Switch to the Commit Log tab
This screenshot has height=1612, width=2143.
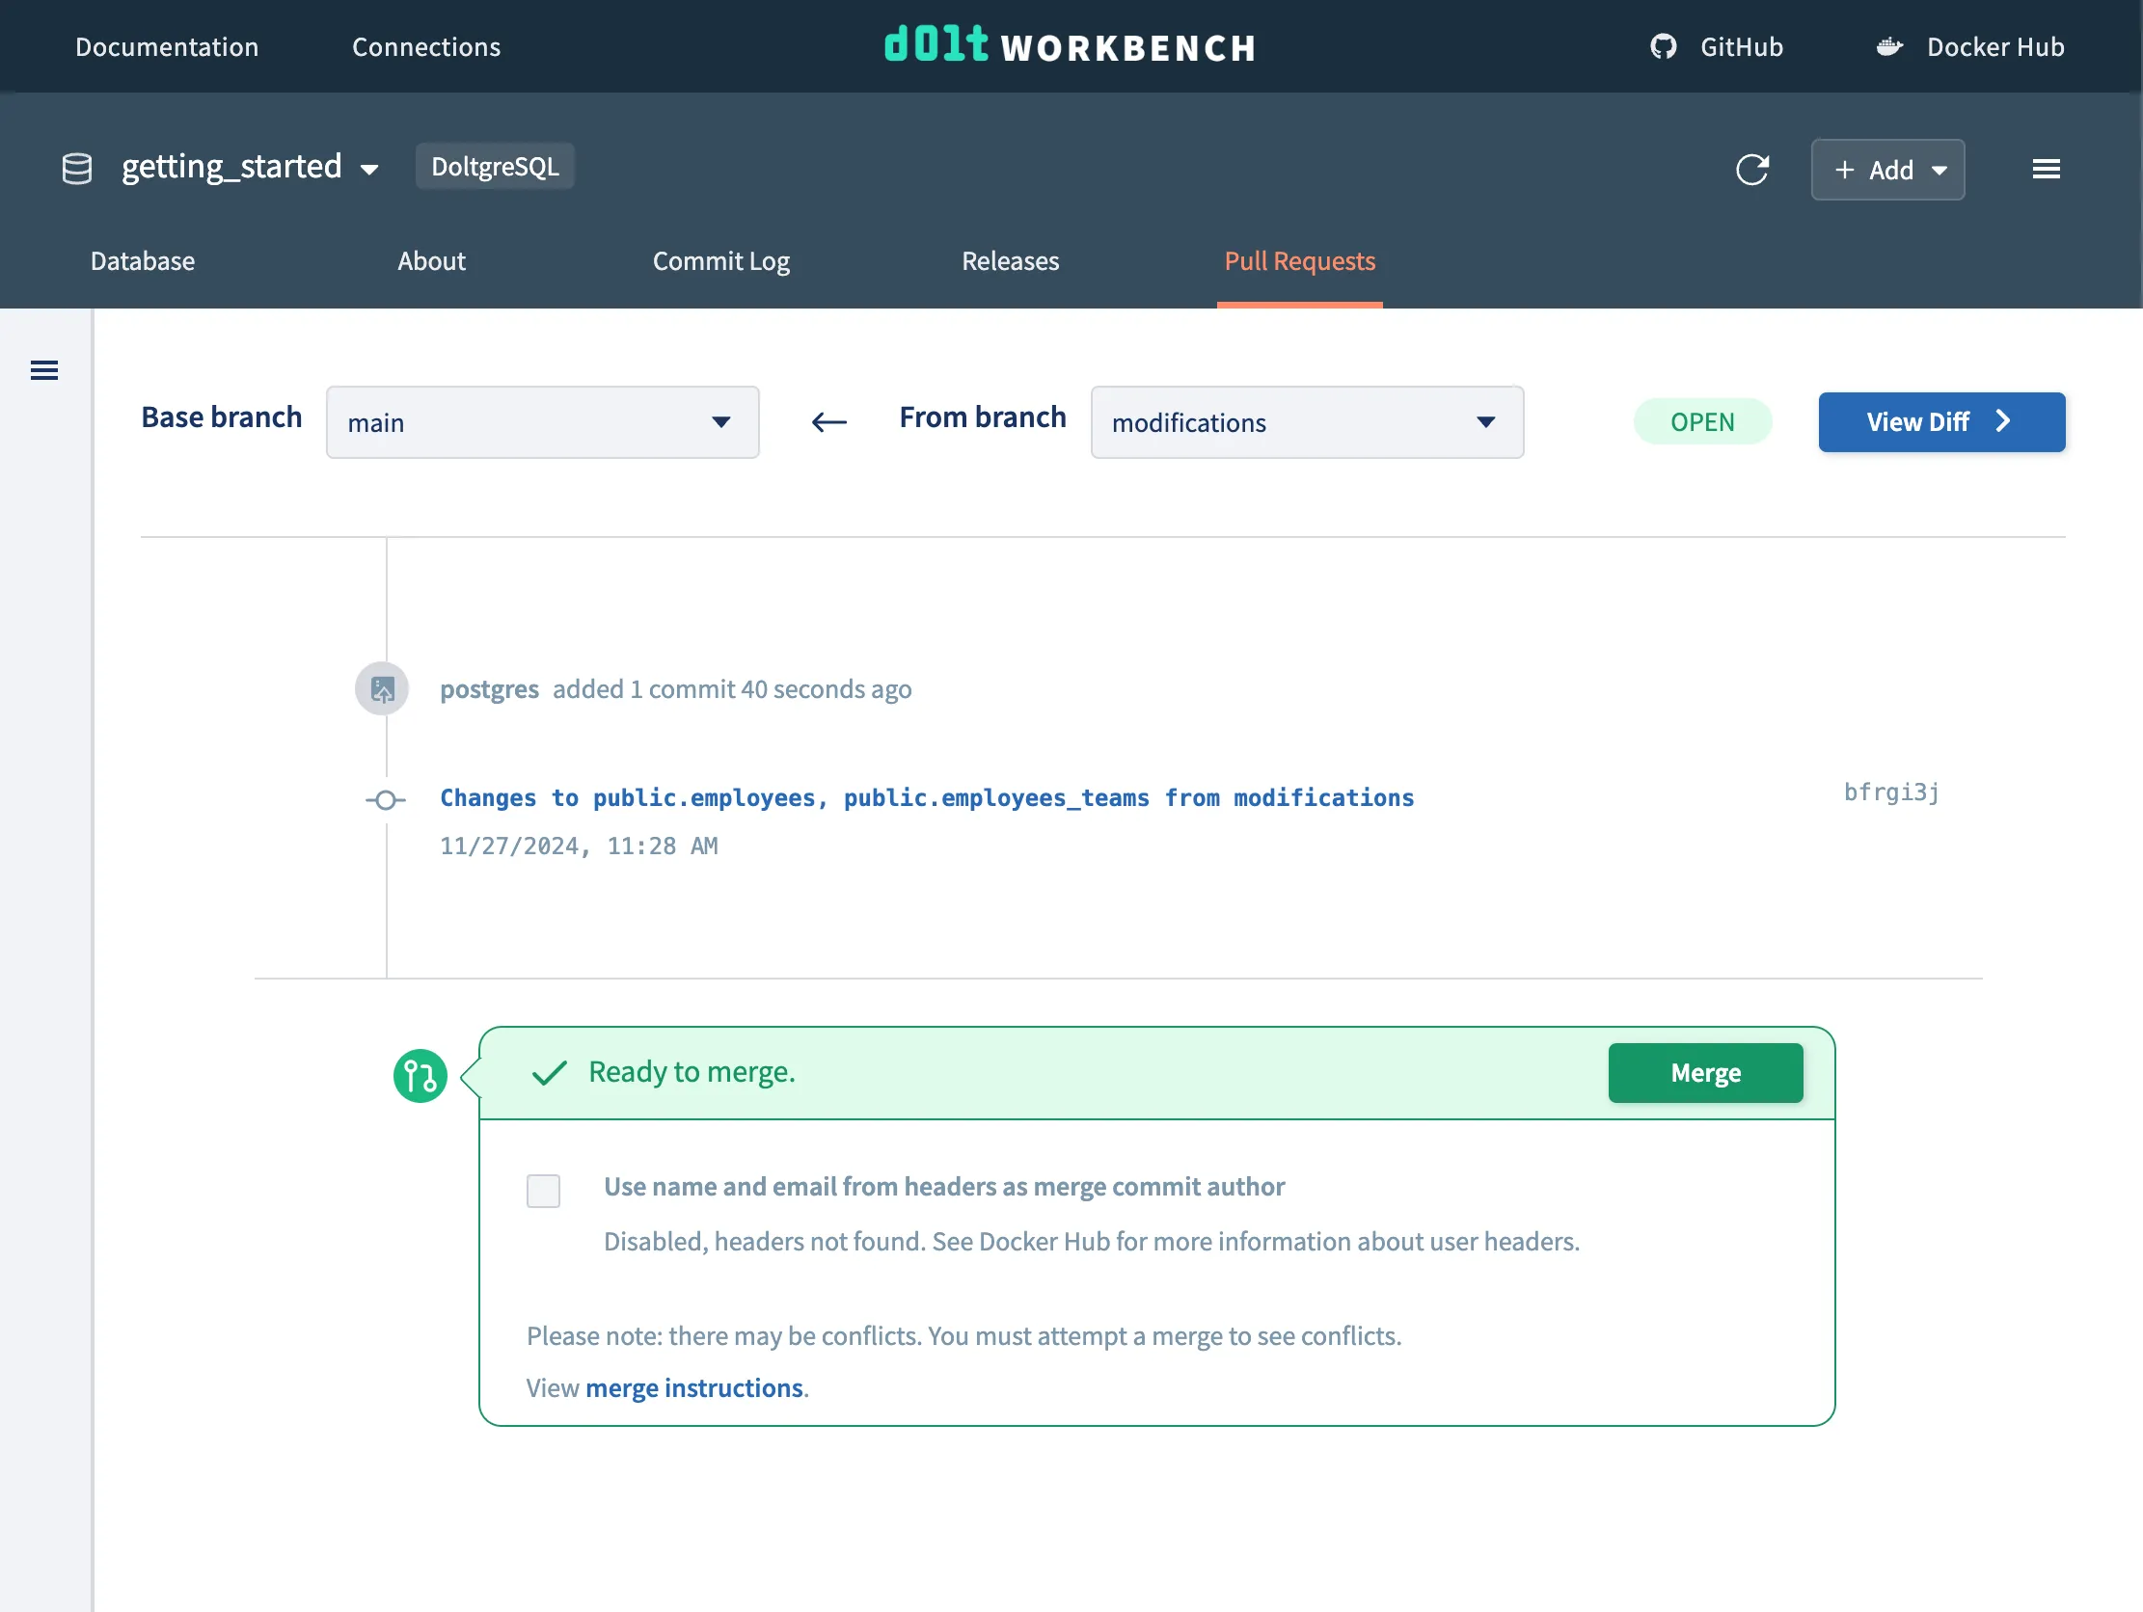click(x=720, y=261)
